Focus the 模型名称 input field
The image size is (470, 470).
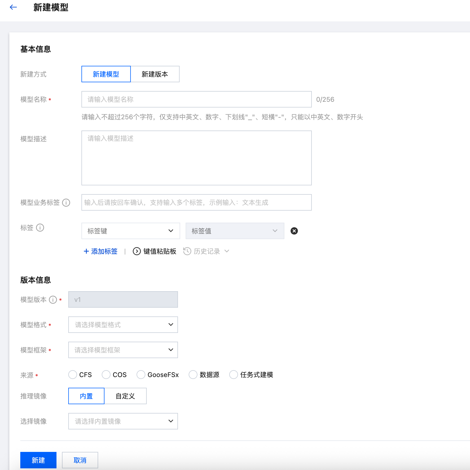[196, 99]
